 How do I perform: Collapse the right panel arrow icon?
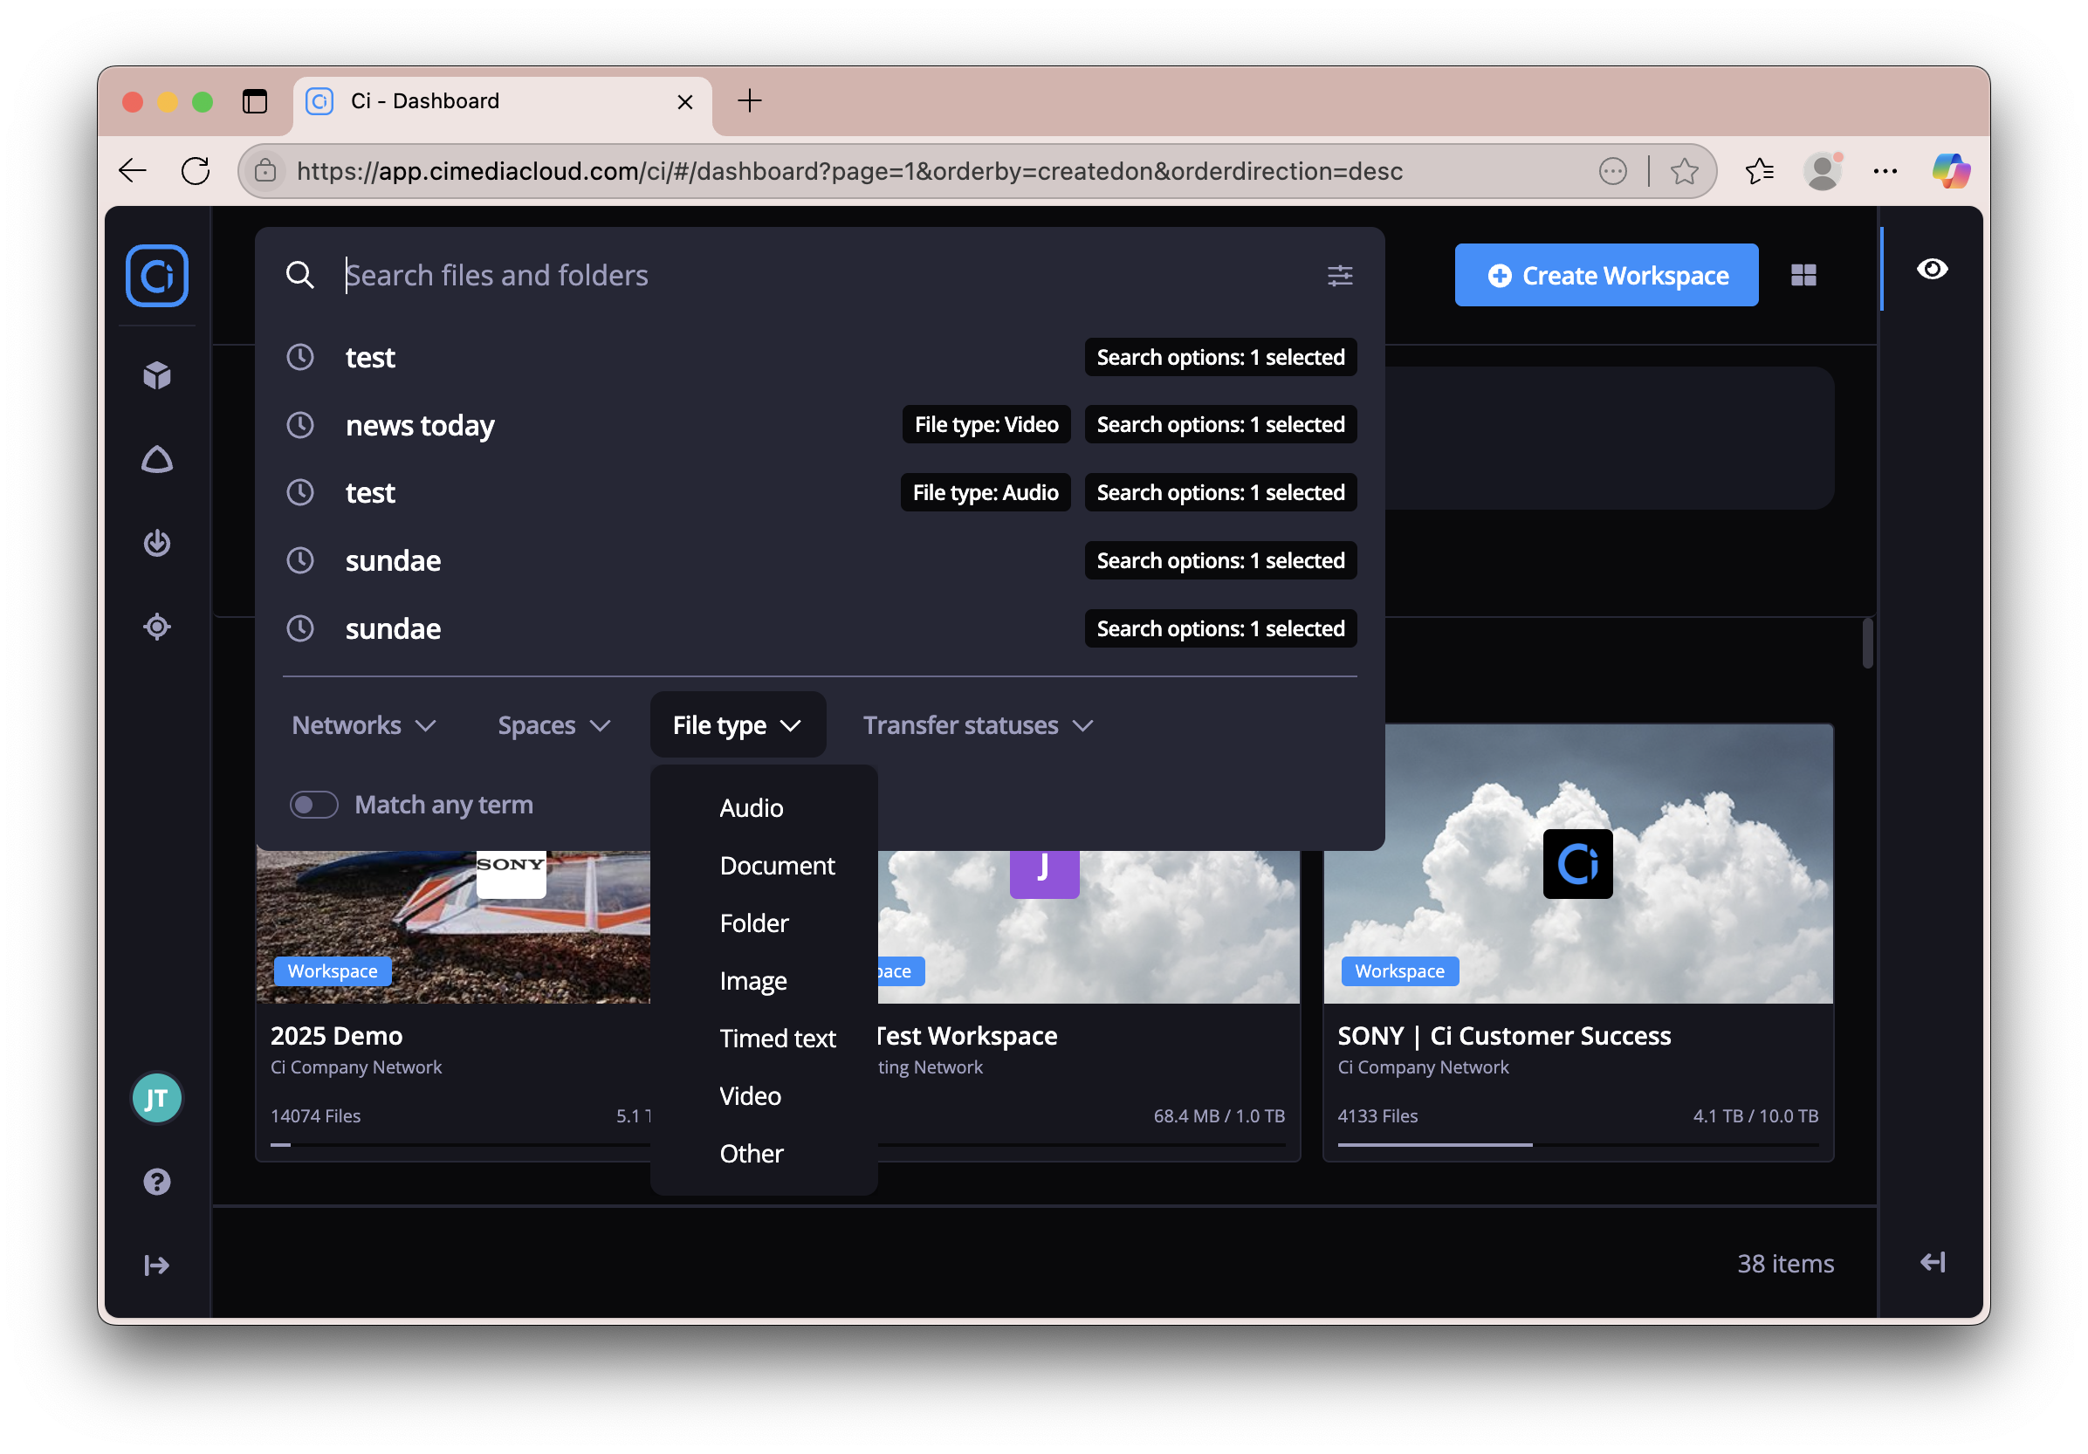point(1932,1262)
